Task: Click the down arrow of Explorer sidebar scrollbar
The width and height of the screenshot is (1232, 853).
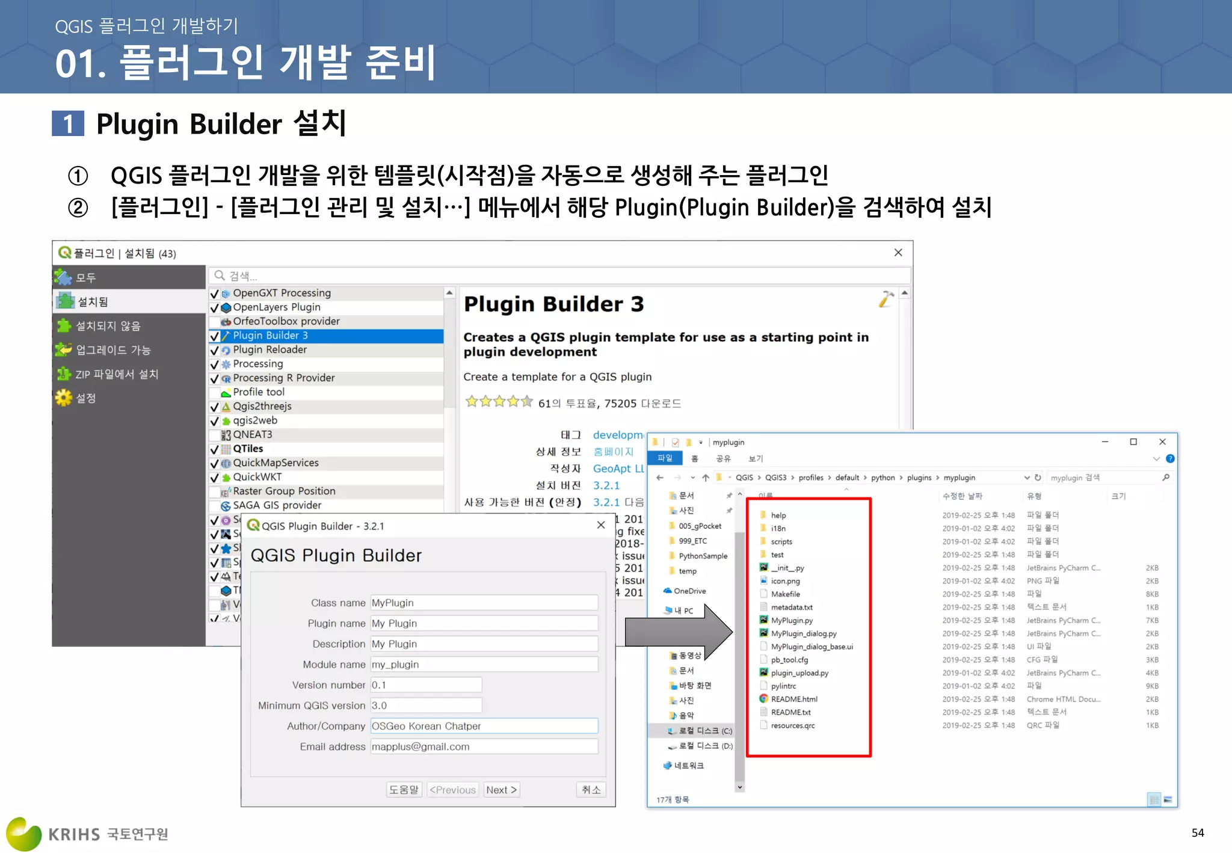Action: 740,787
